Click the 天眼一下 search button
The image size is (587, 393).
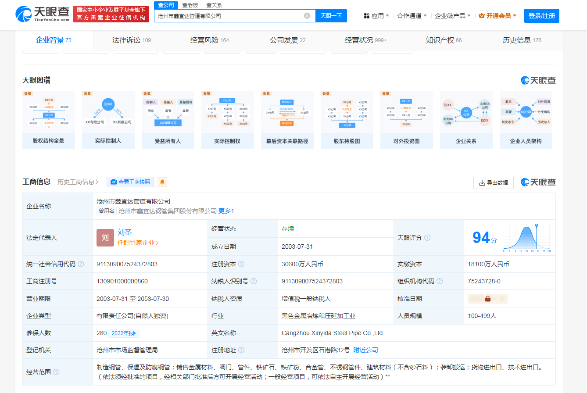tap(331, 16)
